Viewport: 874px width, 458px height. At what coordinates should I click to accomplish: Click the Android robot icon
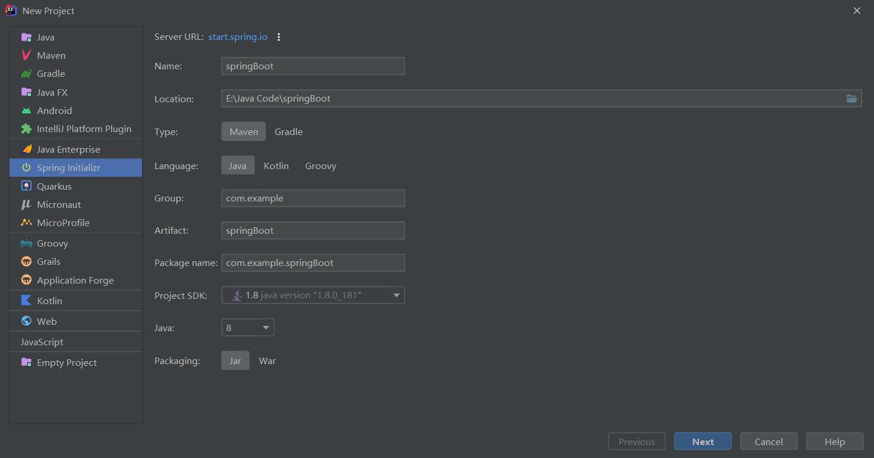[26, 110]
